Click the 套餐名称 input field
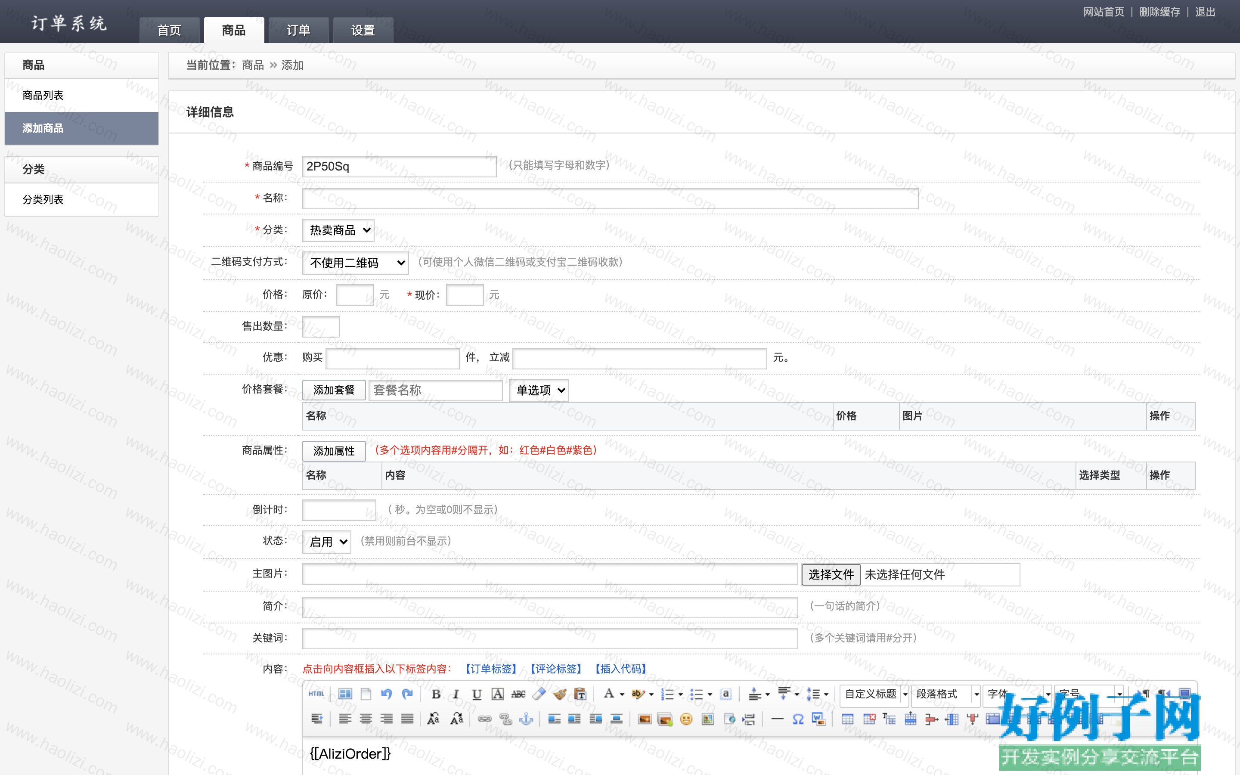Screen dimensions: 1240x775 pos(436,390)
